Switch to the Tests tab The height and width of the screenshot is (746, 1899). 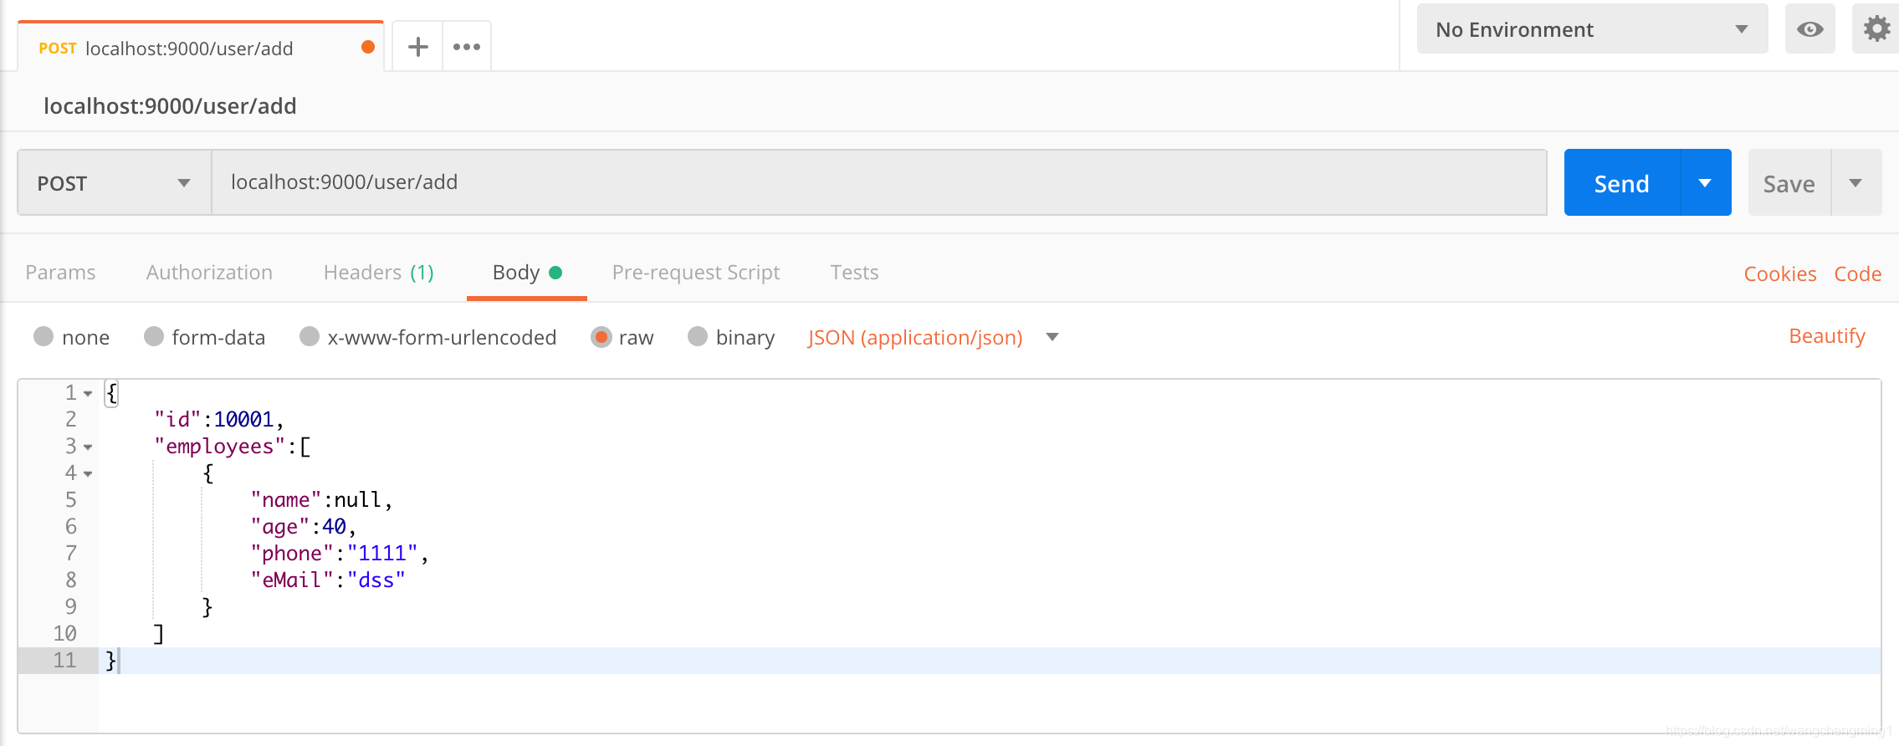click(x=854, y=273)
